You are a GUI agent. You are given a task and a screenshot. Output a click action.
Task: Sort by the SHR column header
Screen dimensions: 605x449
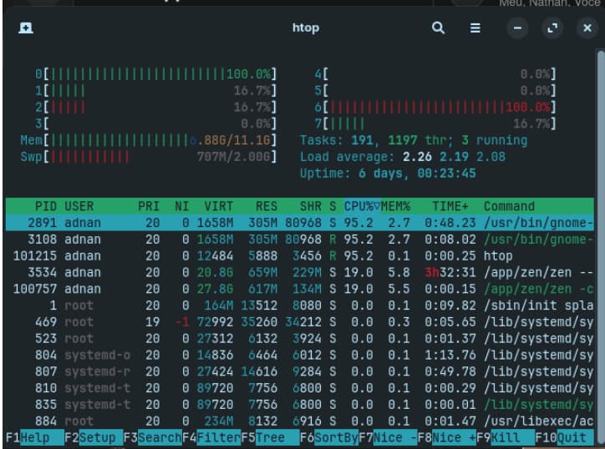[x=311, y=206]
